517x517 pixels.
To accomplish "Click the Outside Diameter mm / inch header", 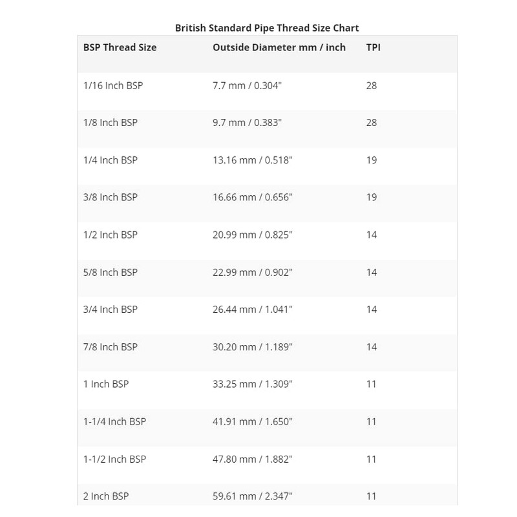I will click(279, 47).
